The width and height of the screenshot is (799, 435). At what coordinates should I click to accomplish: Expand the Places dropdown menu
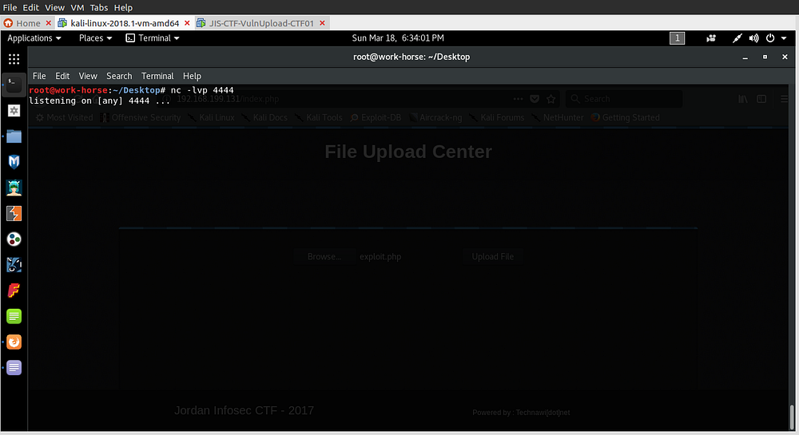click(x=95, y=38)
